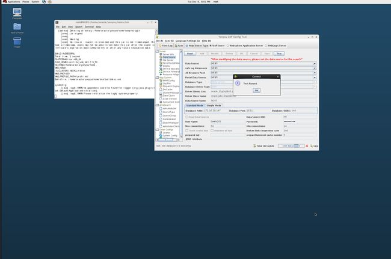
Task: Switch to the Standard Mode tab
Action: (195, 106)
